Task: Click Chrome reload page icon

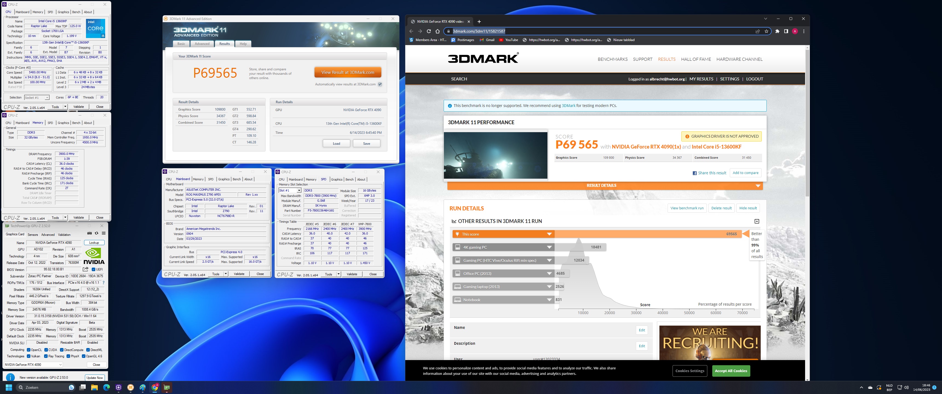Action: tap(429, 31)
